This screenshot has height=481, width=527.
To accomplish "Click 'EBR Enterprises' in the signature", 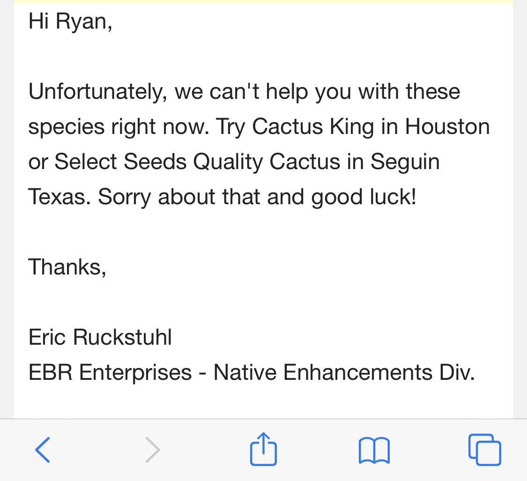I will 110,372.
